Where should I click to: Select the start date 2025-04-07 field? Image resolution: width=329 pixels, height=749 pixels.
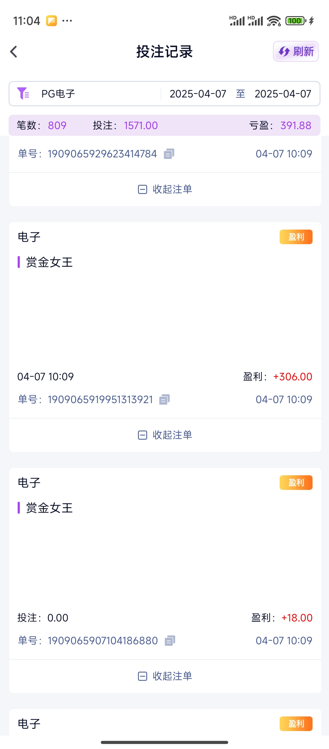click(198, 94)
